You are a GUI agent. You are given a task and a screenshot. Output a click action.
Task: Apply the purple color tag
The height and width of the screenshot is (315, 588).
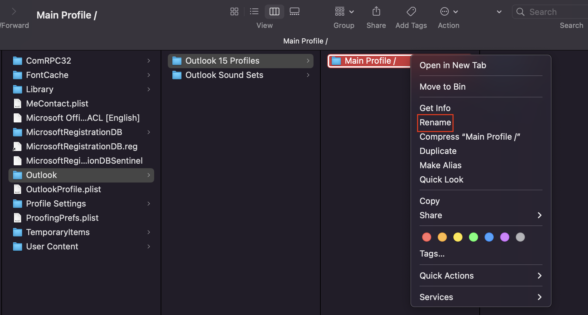504,237
